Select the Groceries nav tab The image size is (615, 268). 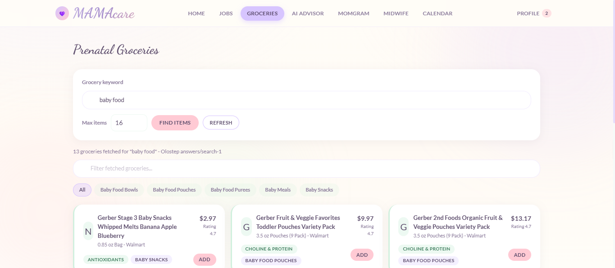[262, 13]
